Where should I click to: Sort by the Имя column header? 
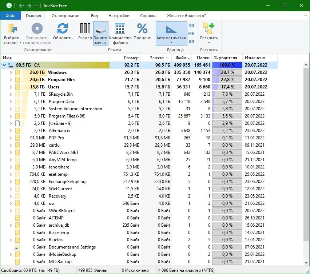55,58
